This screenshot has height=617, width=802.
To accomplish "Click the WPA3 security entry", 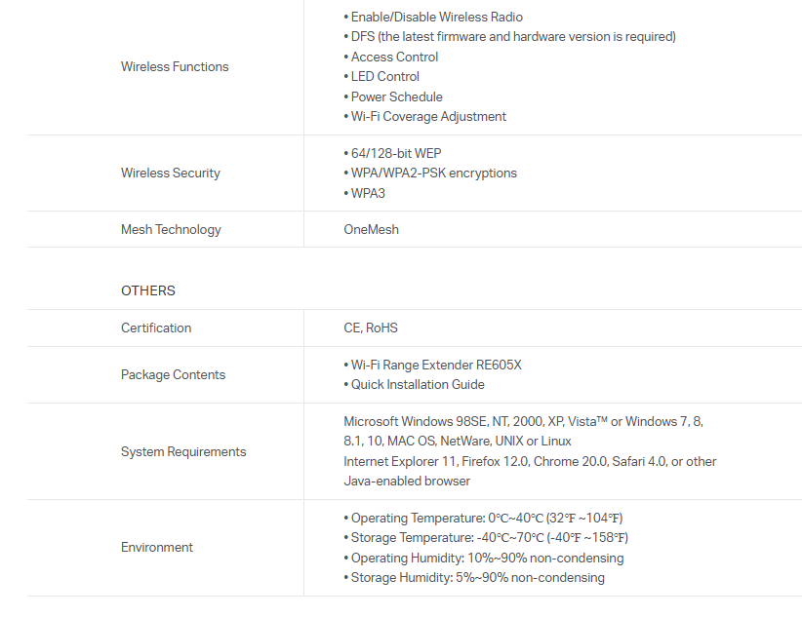I will click(368, 194).
